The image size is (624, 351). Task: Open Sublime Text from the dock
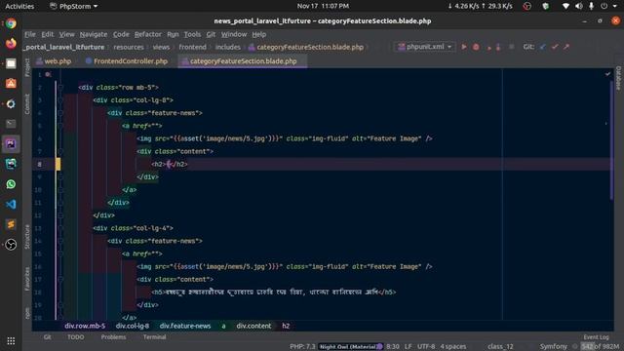pos(11,224)
